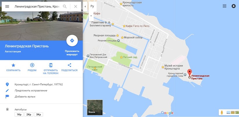This screenshot has width=239, height=117.
Task: Open the account notifications bell icon
Action: 234,6
